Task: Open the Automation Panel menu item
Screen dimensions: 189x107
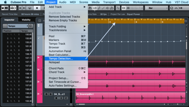Action: [66, 51]
